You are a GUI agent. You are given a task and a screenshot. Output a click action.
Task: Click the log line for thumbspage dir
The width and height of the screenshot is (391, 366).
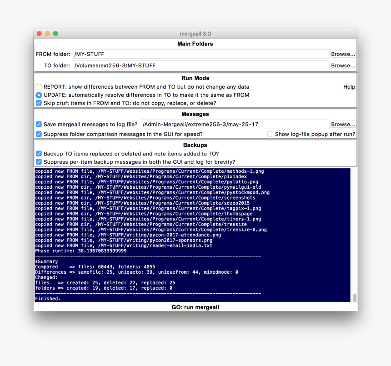[144, 214]
